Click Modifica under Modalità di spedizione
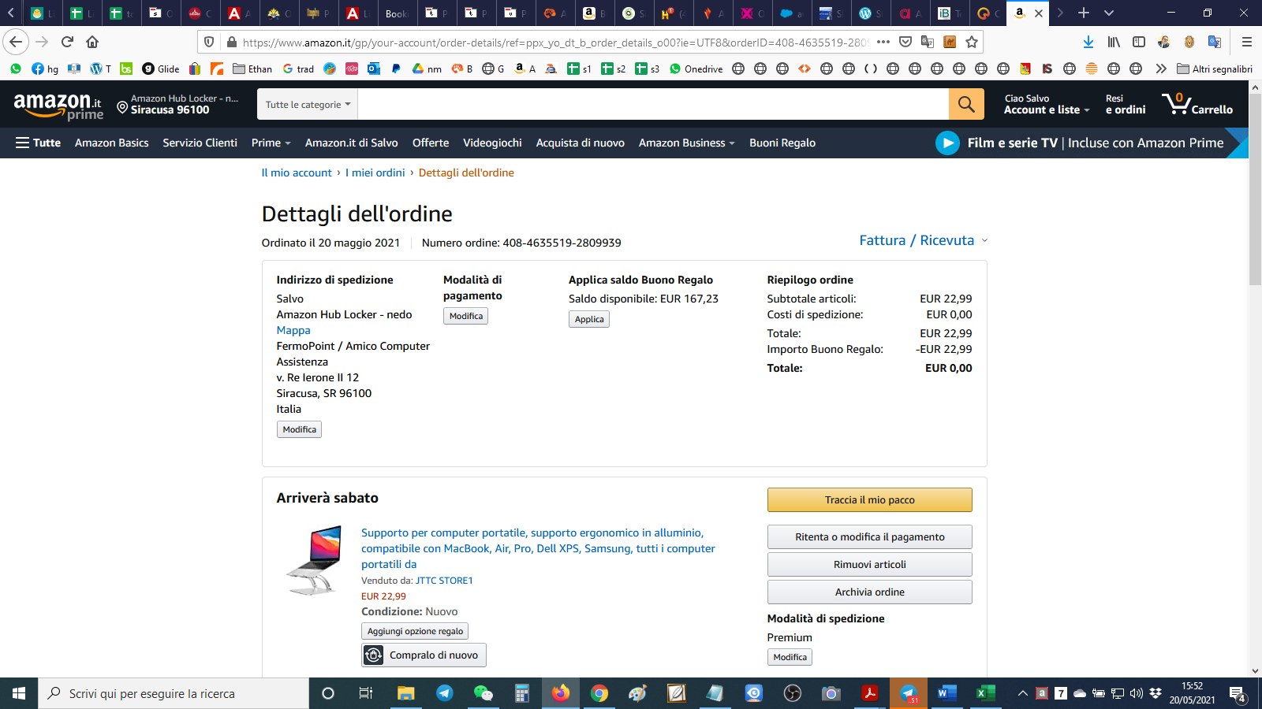Viewport: 1262px width, 709px height. pyautogui.click(x=790, y=657)
